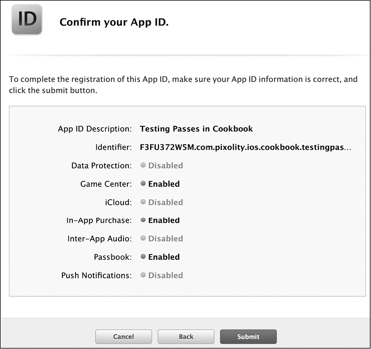Click the Passbook enabled status dot

[x=144, y=257]
